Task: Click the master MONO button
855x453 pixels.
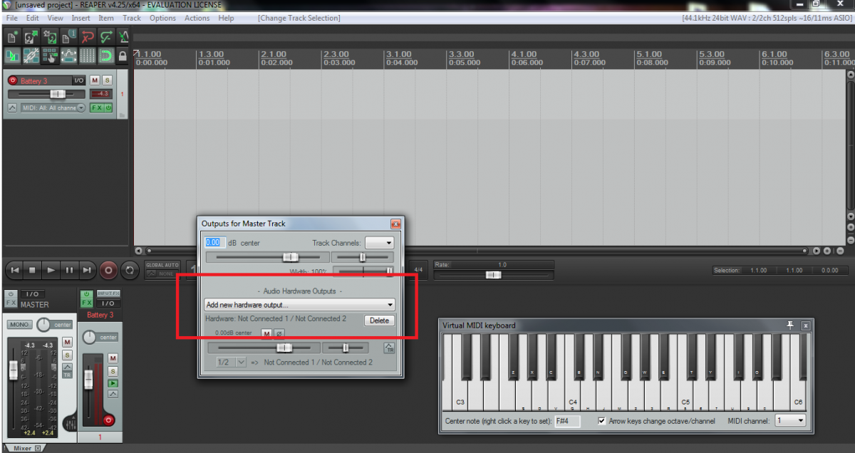Action: coord(19,325)
